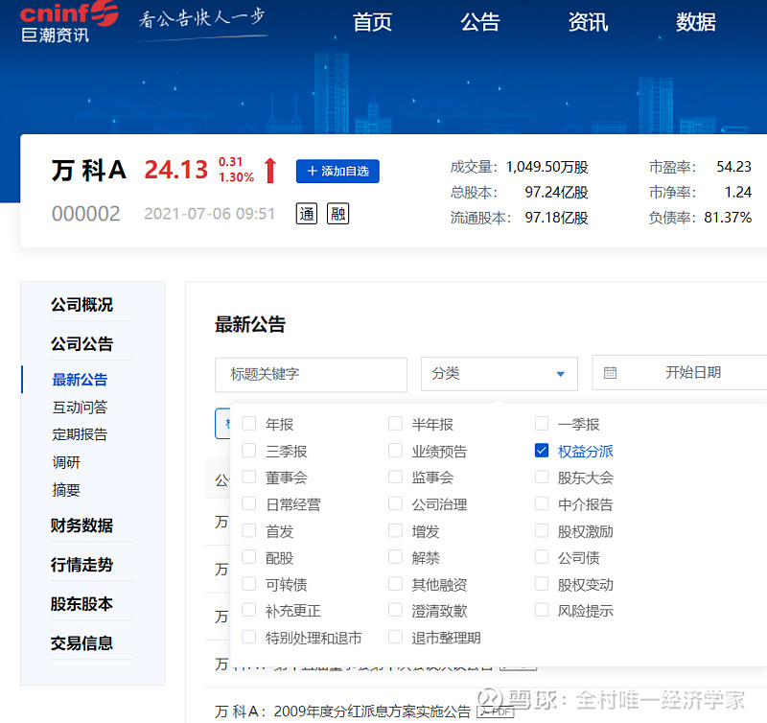The height and width of the screenshot is (723, 767).
Task: Open the 数据 top navigation tab
Action: coord(696,22)
